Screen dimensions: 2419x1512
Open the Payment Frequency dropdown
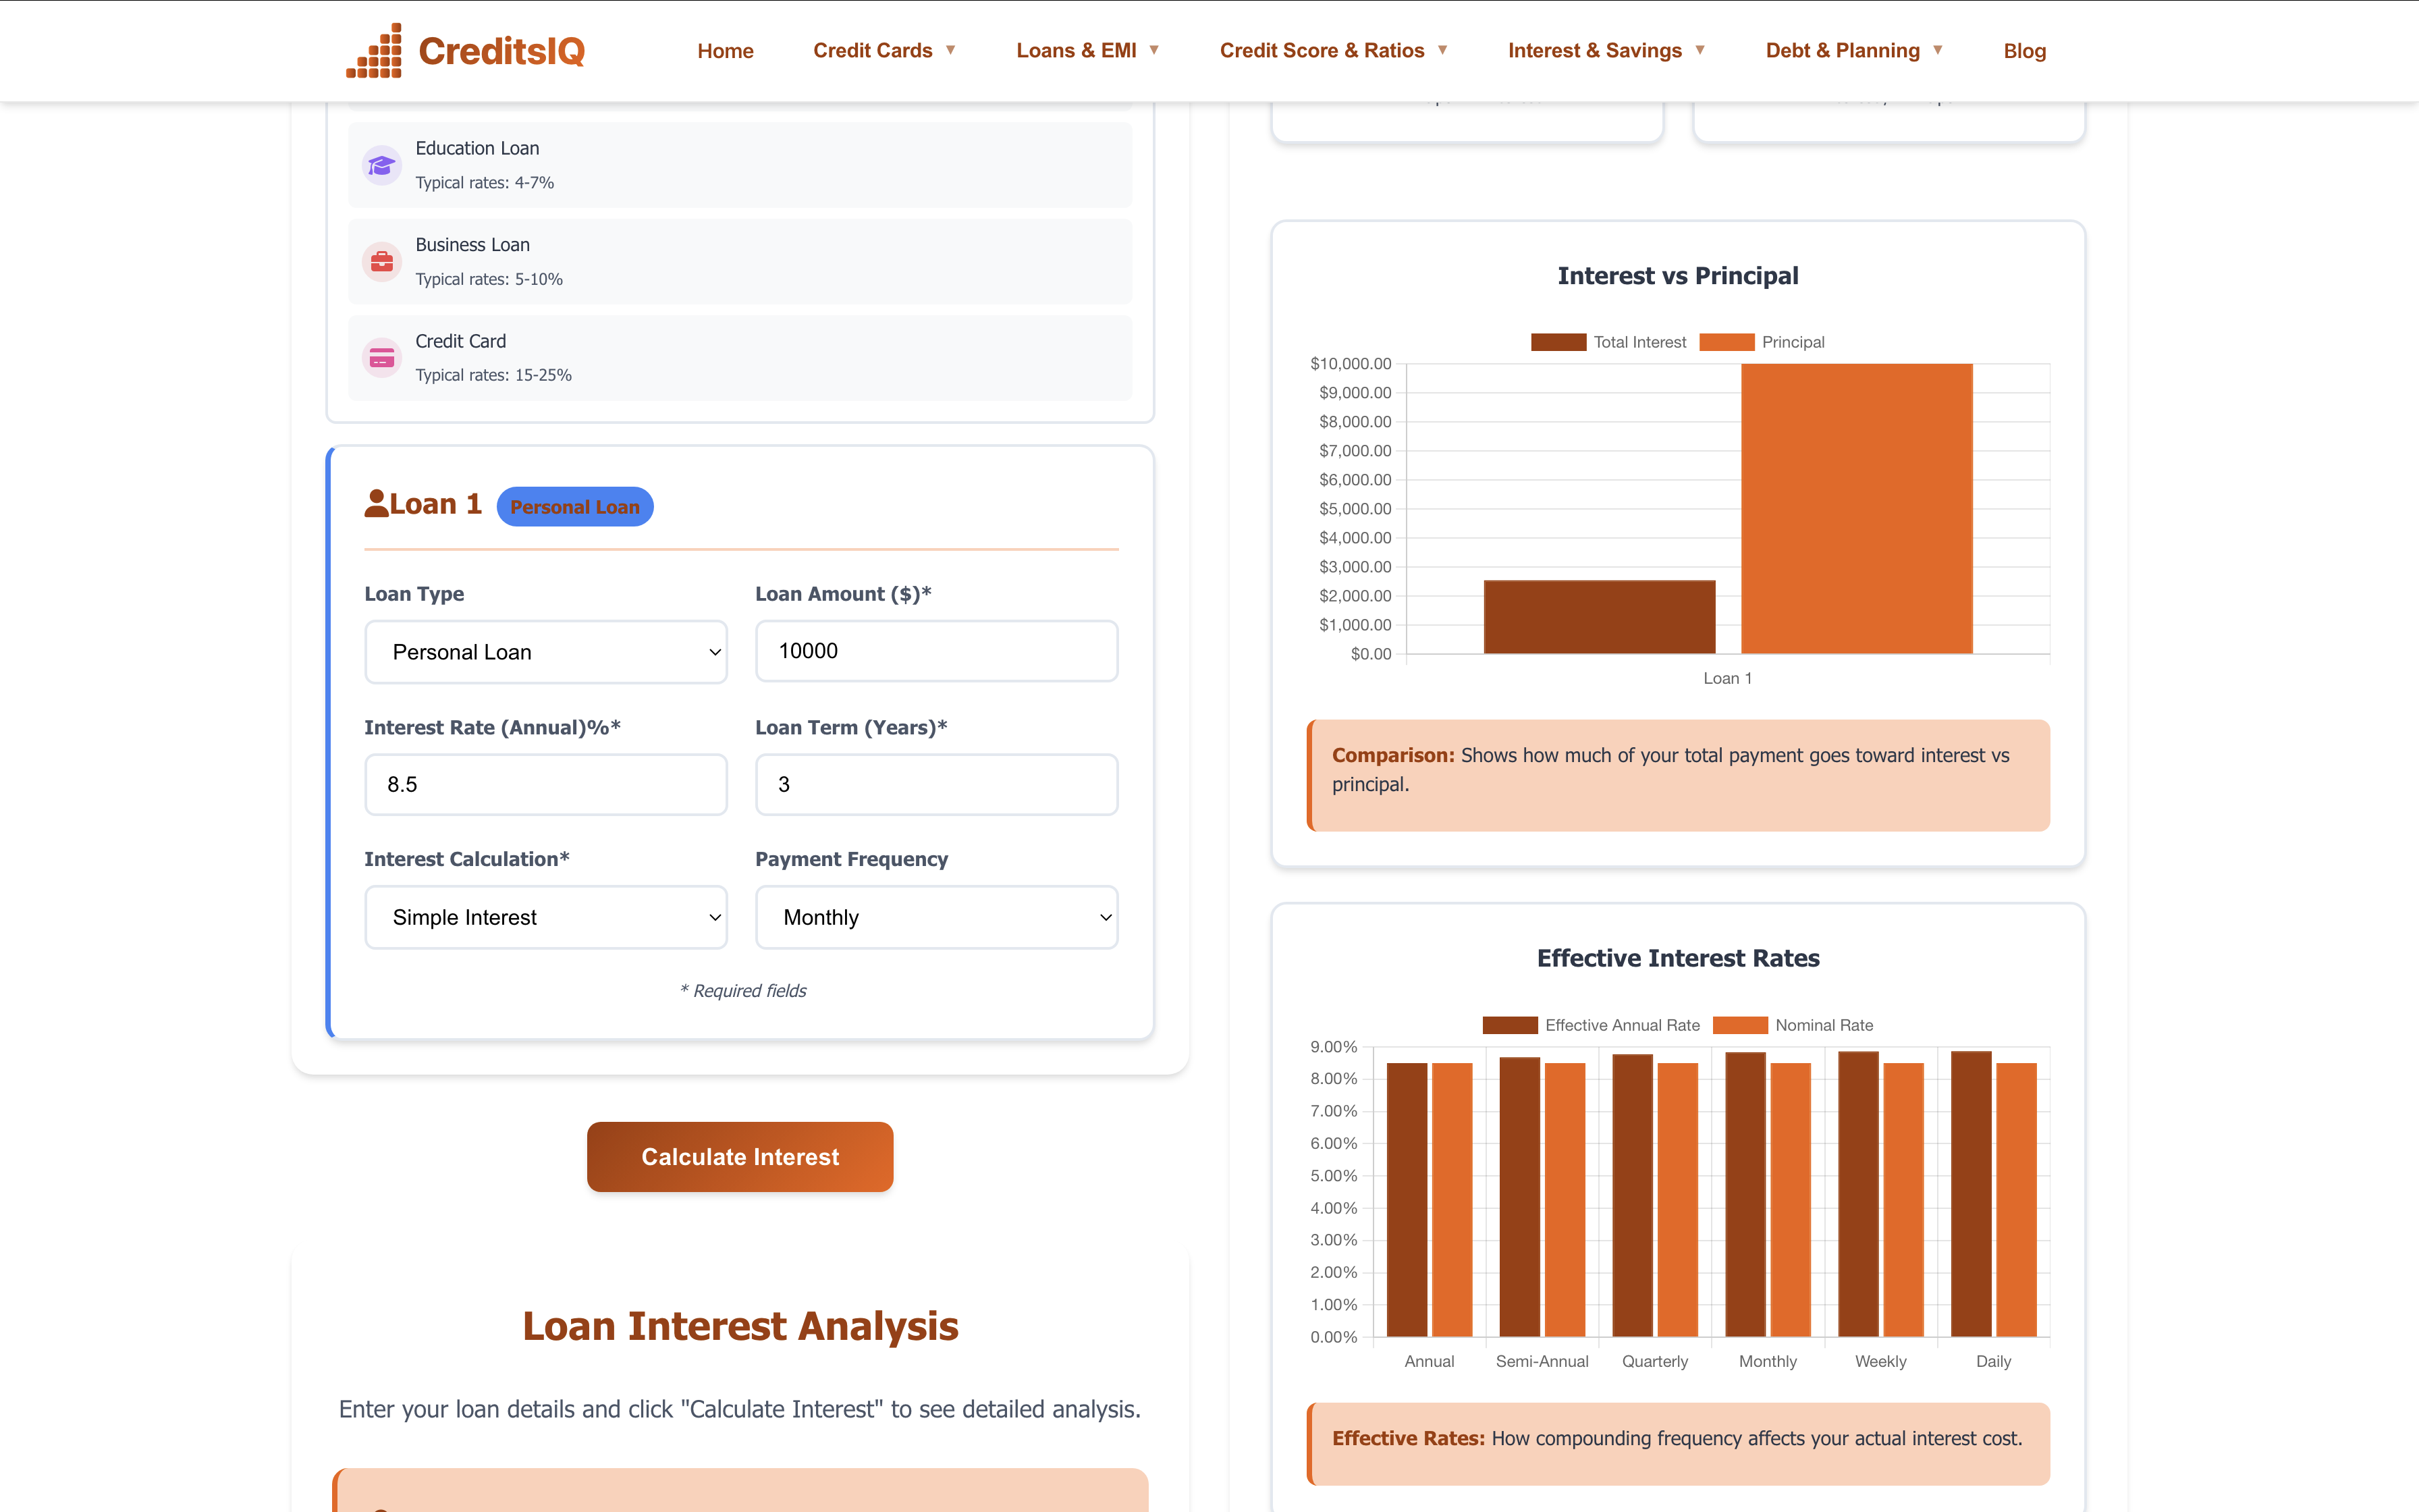pos(935,917)
